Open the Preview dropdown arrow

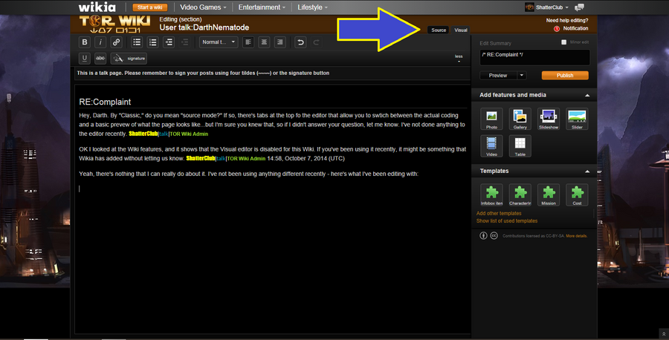(x=521, y=76)
